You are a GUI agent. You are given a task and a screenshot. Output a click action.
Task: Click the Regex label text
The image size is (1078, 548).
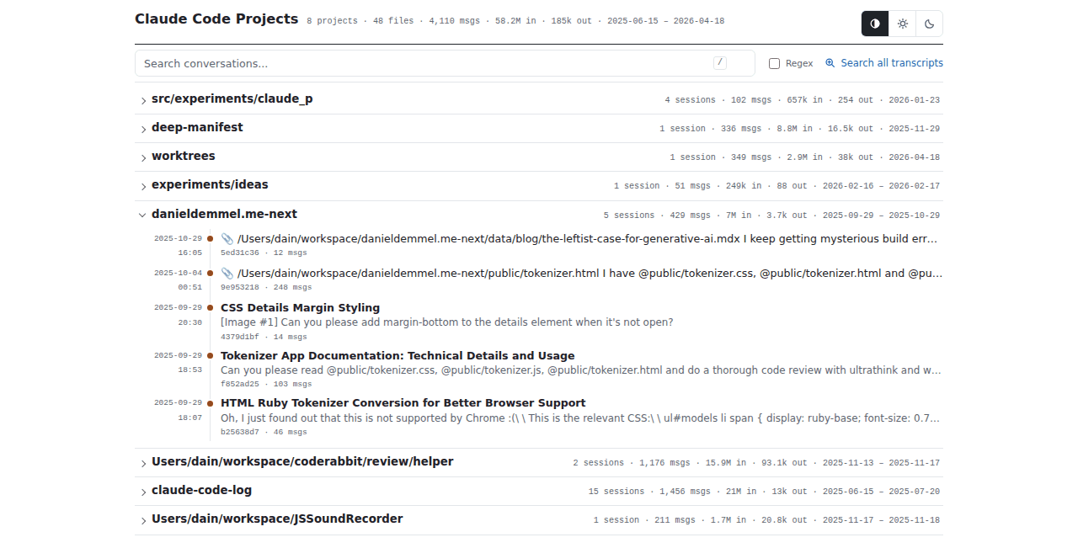tap(799, 63)
